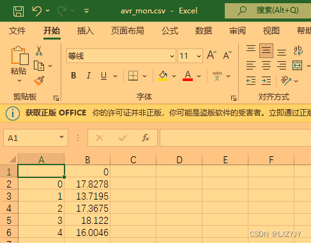Open the font size 11 dropdown
Viewport: 311px width, 243px height.
coord(199,56)
